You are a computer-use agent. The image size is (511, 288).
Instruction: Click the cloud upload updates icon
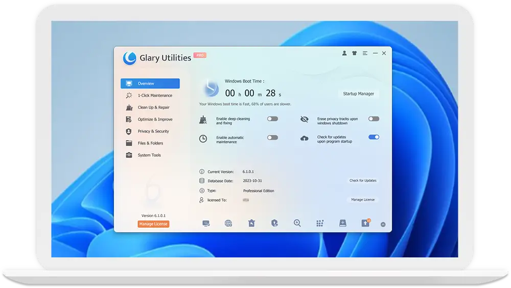305,138
